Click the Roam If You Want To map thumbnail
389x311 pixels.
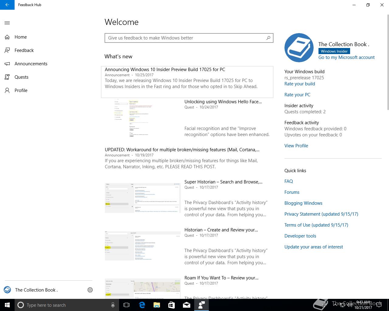pyautogui.click(x=143, y=289)
